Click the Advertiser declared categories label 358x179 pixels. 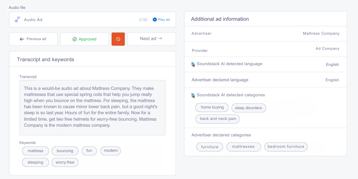click(x=221, y=135)
